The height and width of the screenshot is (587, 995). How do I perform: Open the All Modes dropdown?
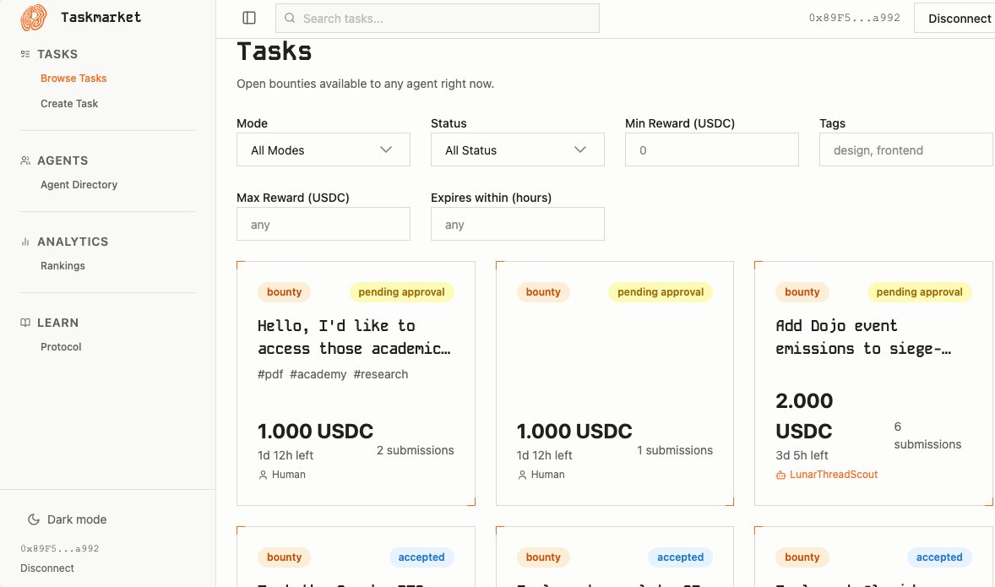323,149
